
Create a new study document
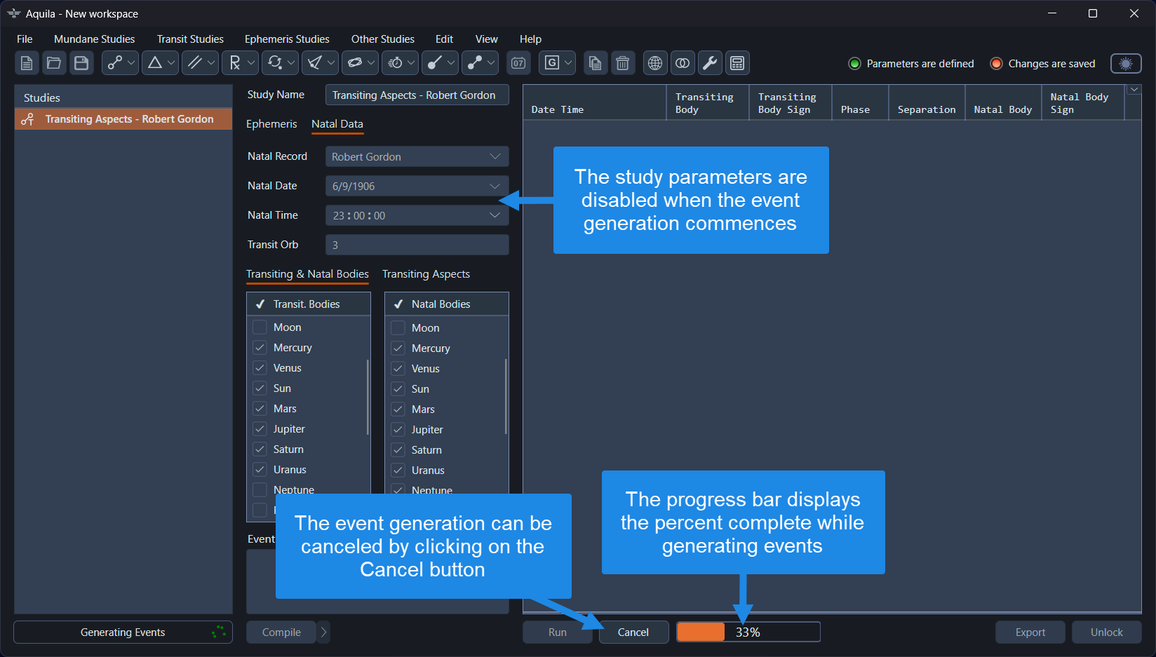(x=27, y=62)
